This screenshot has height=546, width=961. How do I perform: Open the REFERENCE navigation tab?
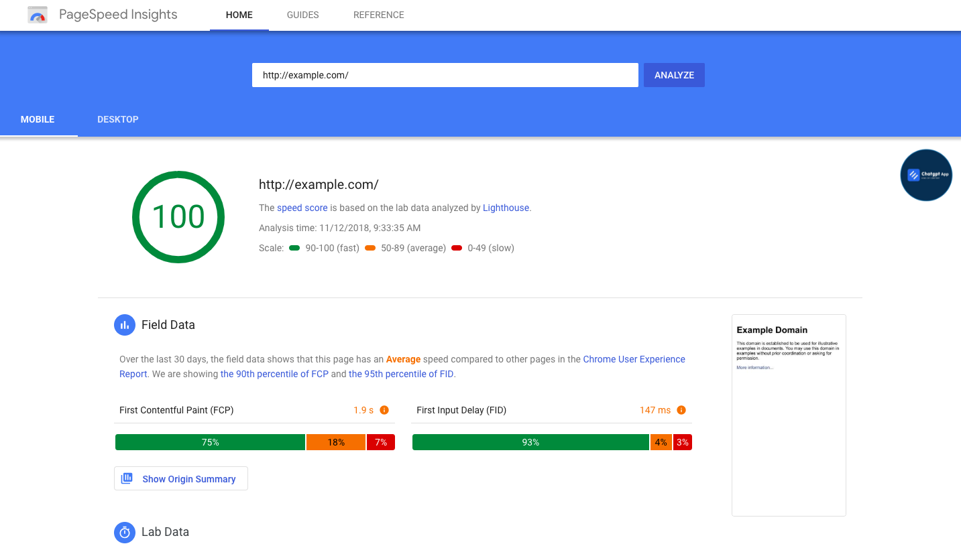[x=379, y=15]
